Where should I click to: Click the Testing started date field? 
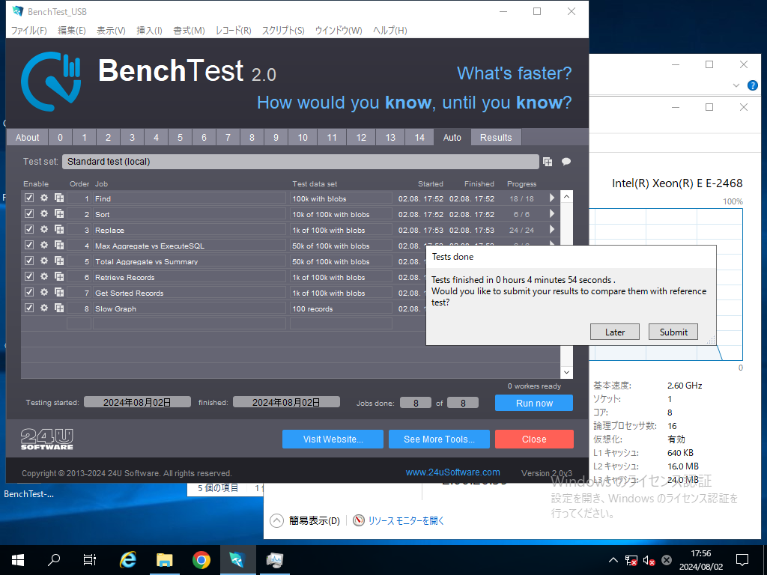tap(137, 402)
